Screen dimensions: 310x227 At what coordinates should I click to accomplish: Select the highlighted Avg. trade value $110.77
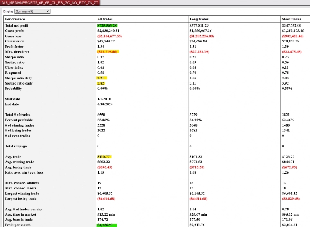point(104,157)
